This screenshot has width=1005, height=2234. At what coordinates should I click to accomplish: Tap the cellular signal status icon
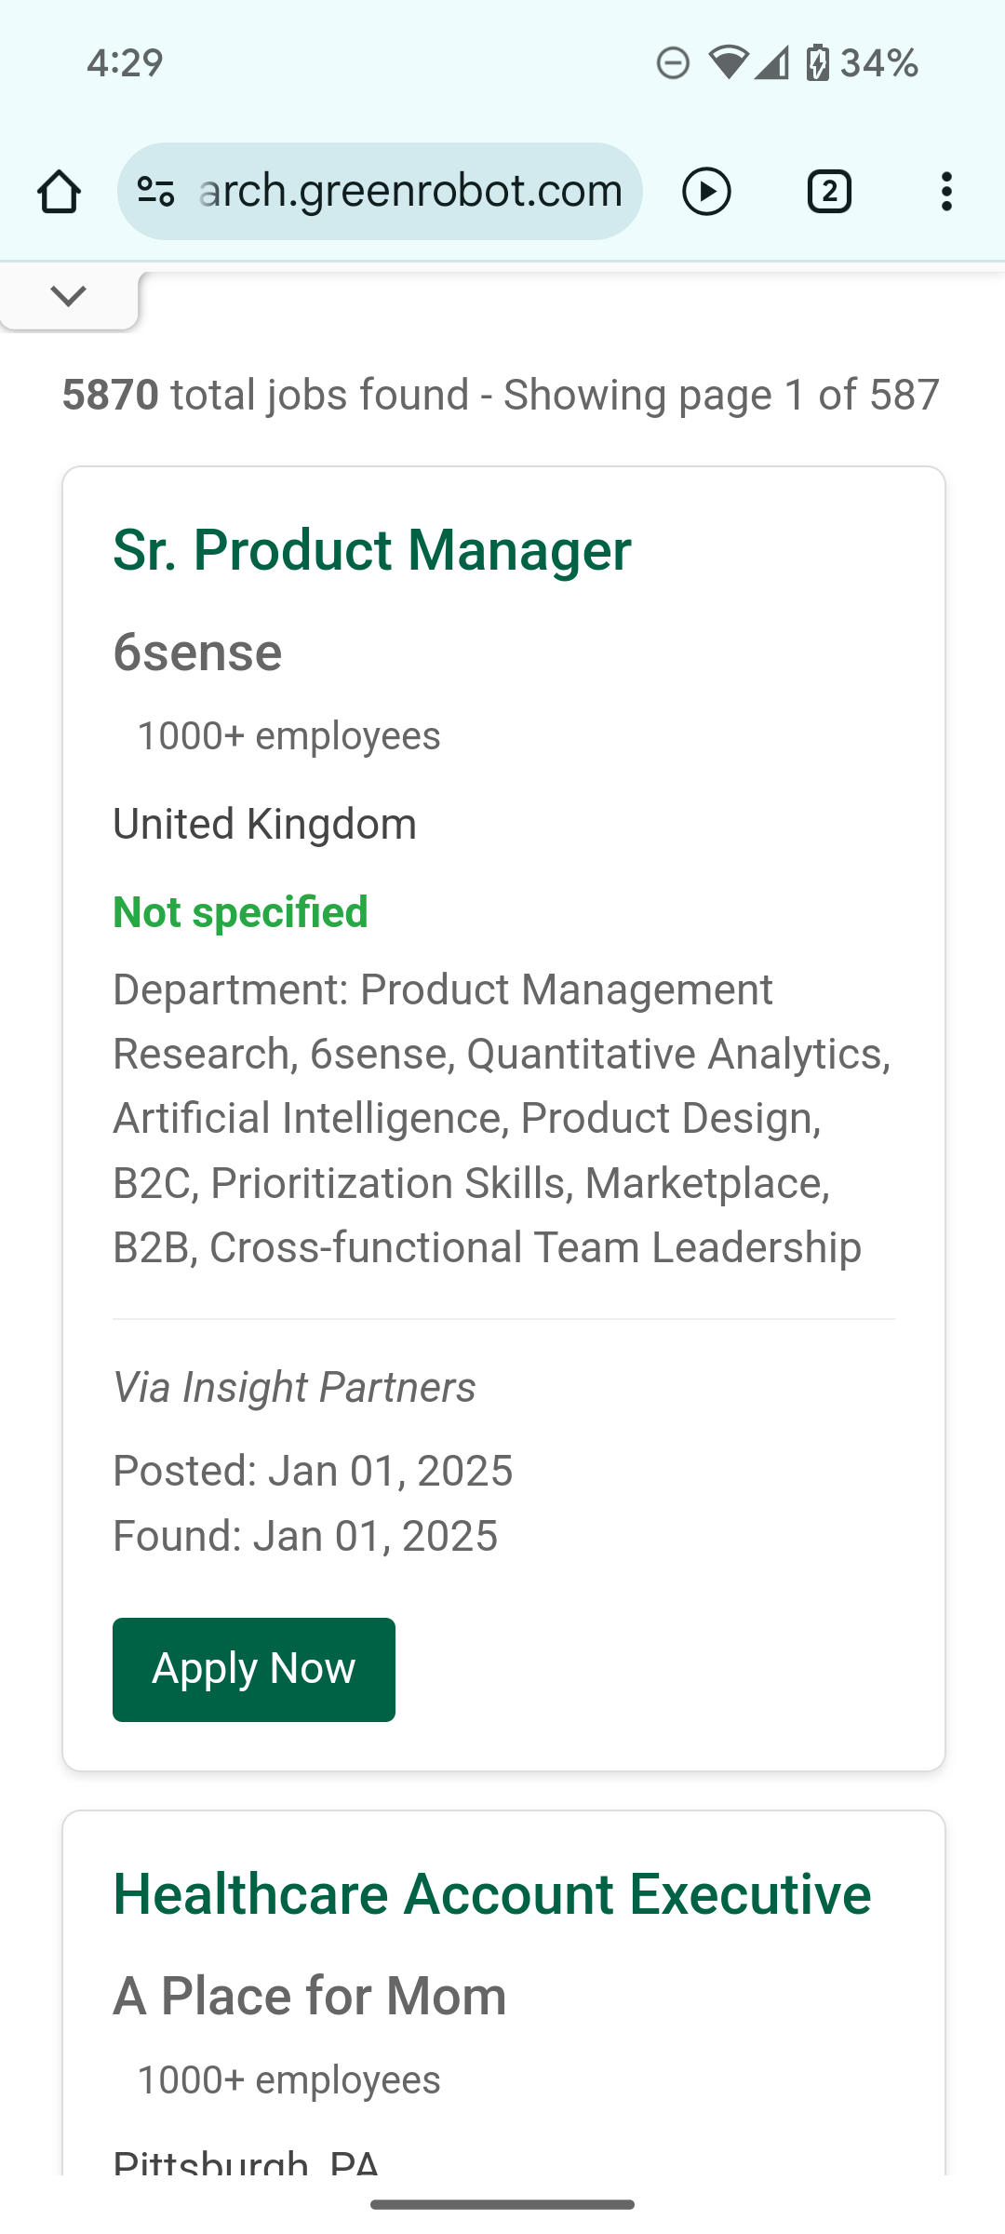click(771, 62)
